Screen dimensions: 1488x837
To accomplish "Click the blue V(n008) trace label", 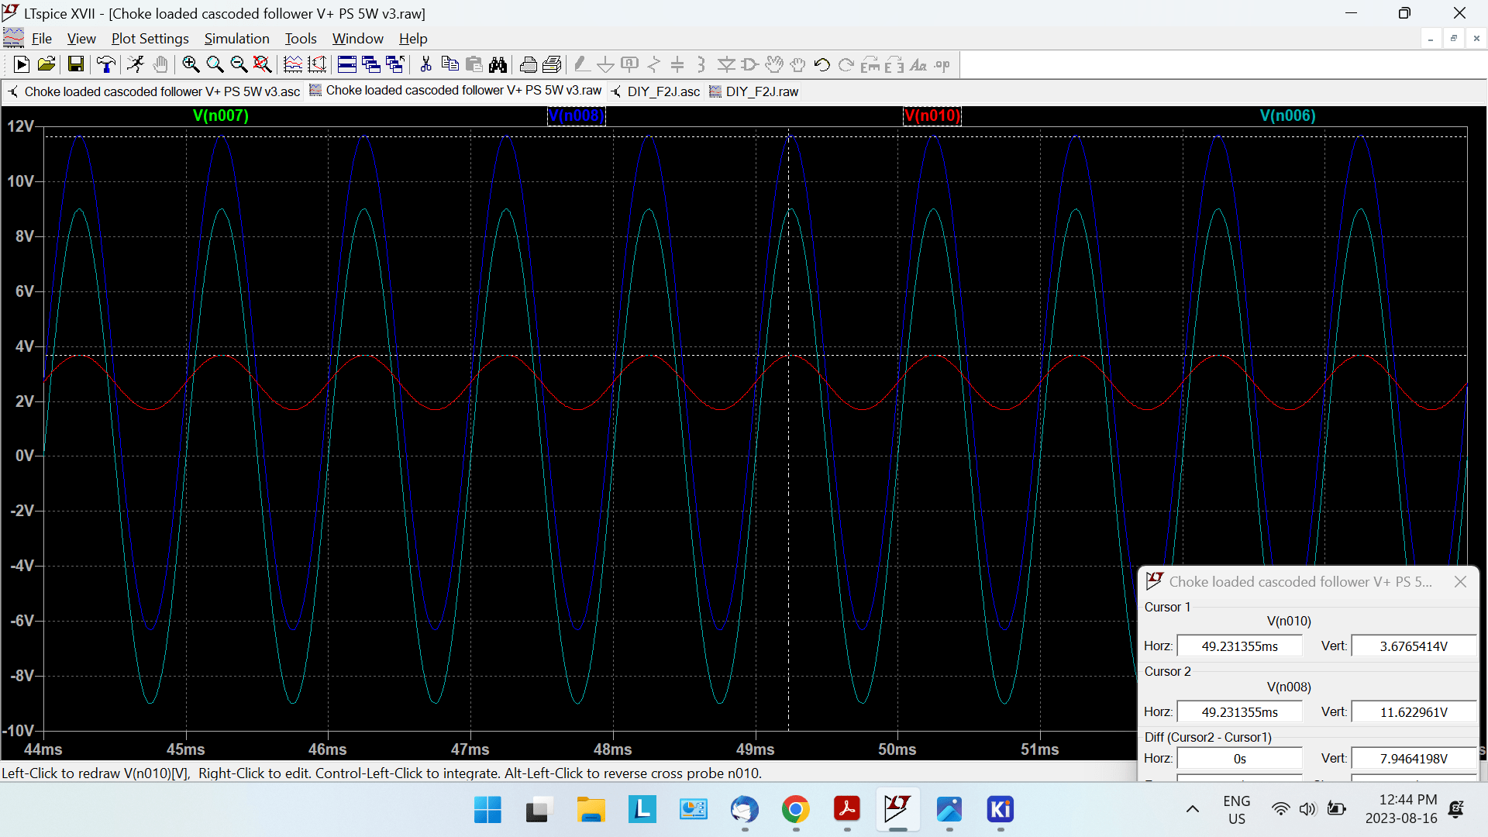I will (x=577, y=115).
